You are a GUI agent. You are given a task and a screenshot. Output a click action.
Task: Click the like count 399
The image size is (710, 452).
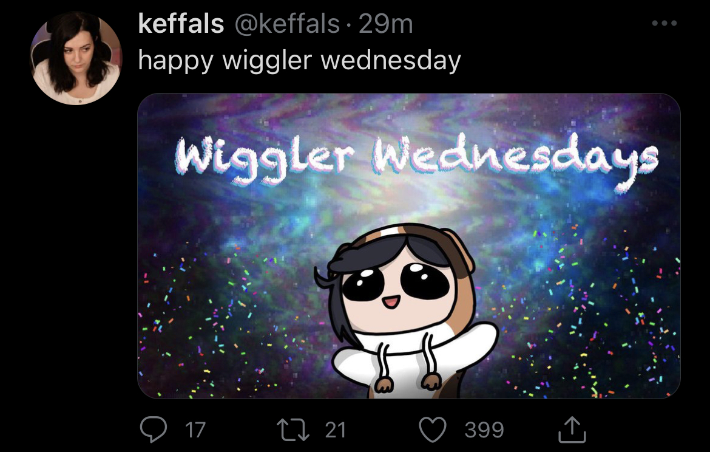pyautogui.click(x=484, y=430)
